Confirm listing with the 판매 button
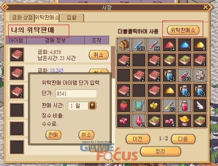Viewport: 218px width, 166px height. [54, 135]
